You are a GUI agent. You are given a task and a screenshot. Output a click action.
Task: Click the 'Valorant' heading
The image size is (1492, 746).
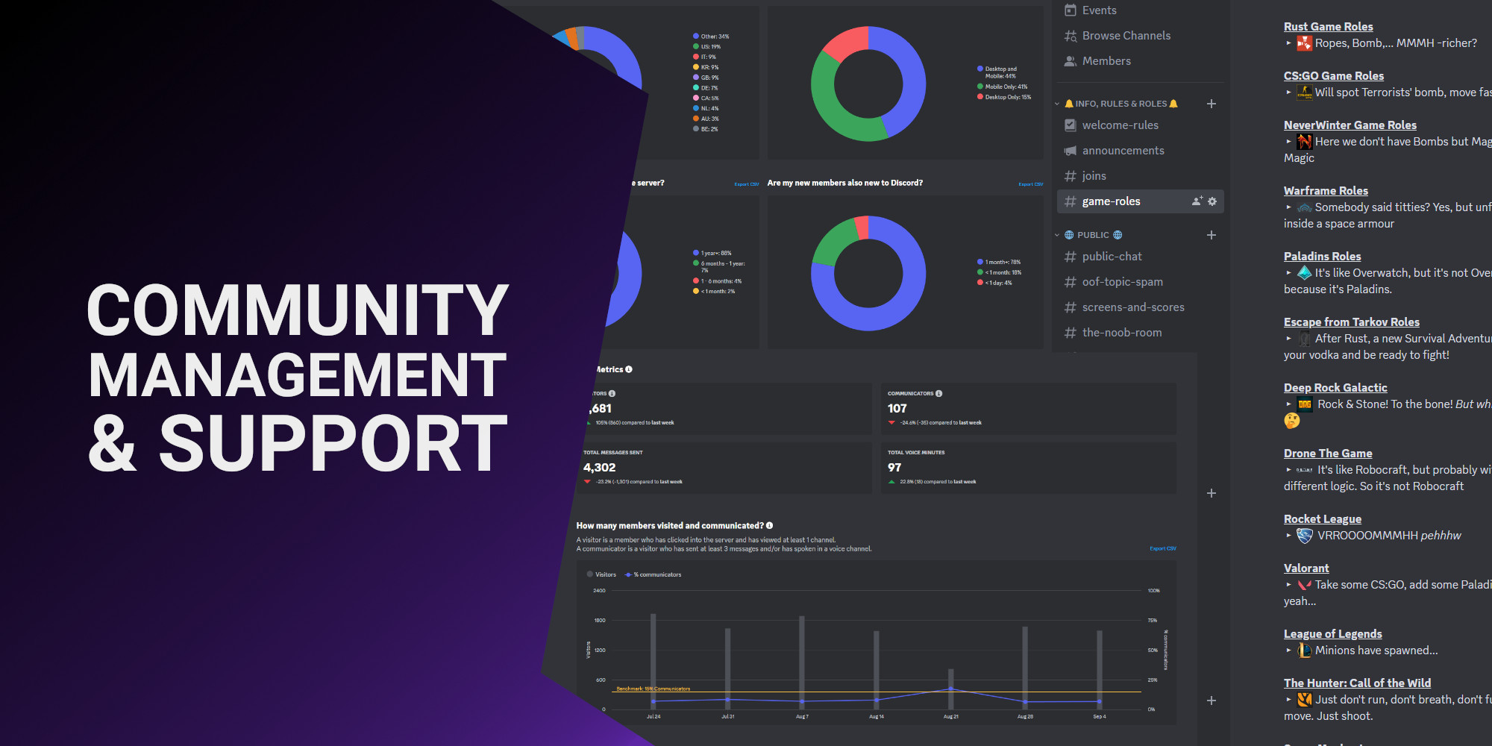(x=1306, y=568)
